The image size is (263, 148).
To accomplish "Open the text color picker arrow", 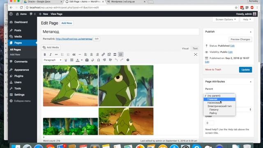I will [x=82, y=60].
